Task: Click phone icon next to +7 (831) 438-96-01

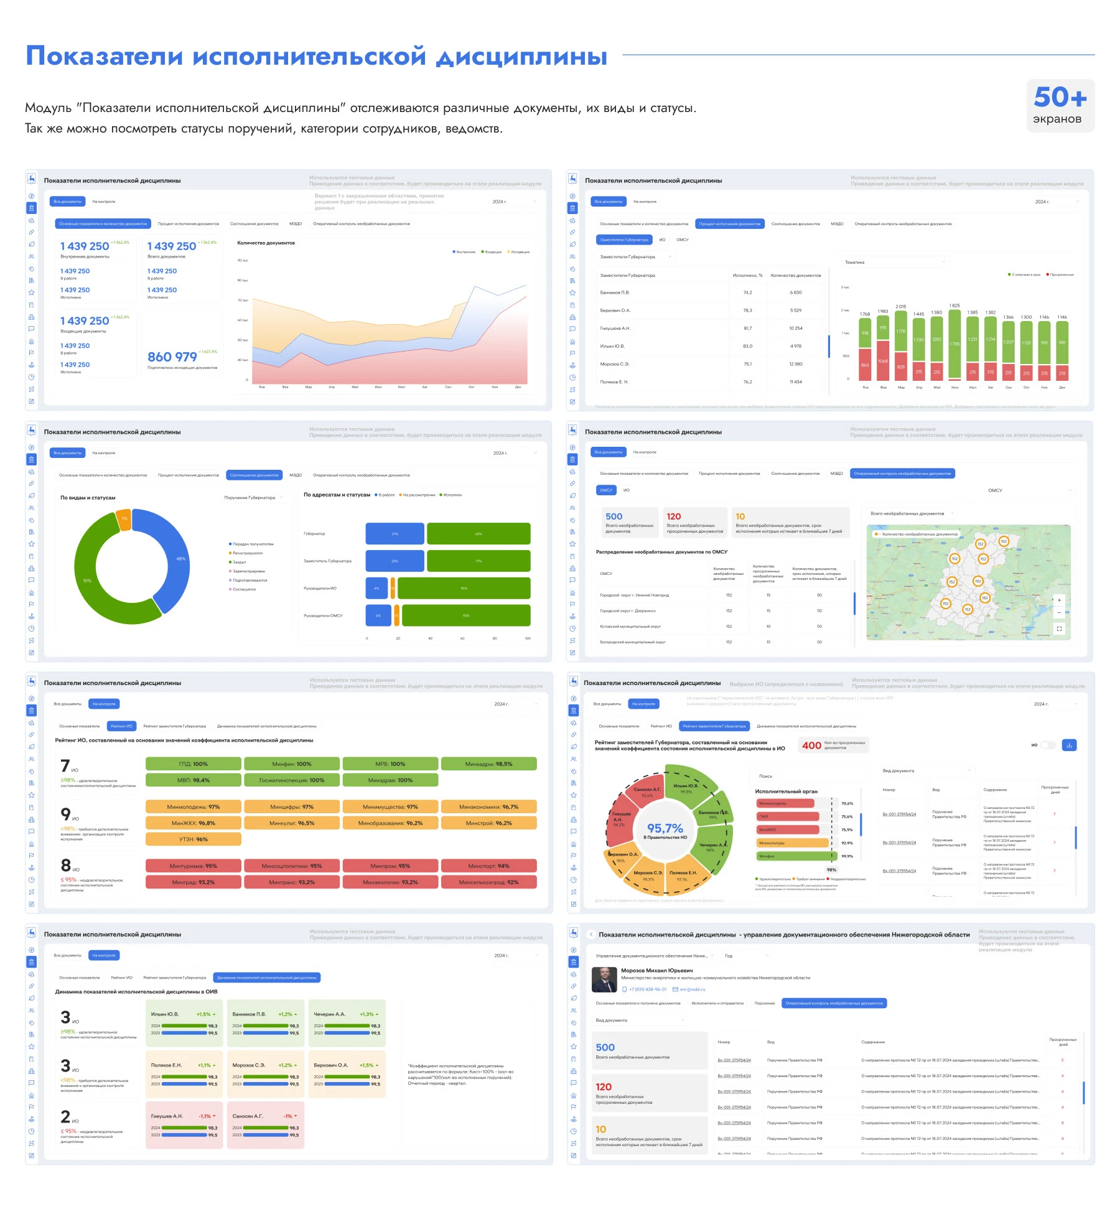Action: click(625, 989)
